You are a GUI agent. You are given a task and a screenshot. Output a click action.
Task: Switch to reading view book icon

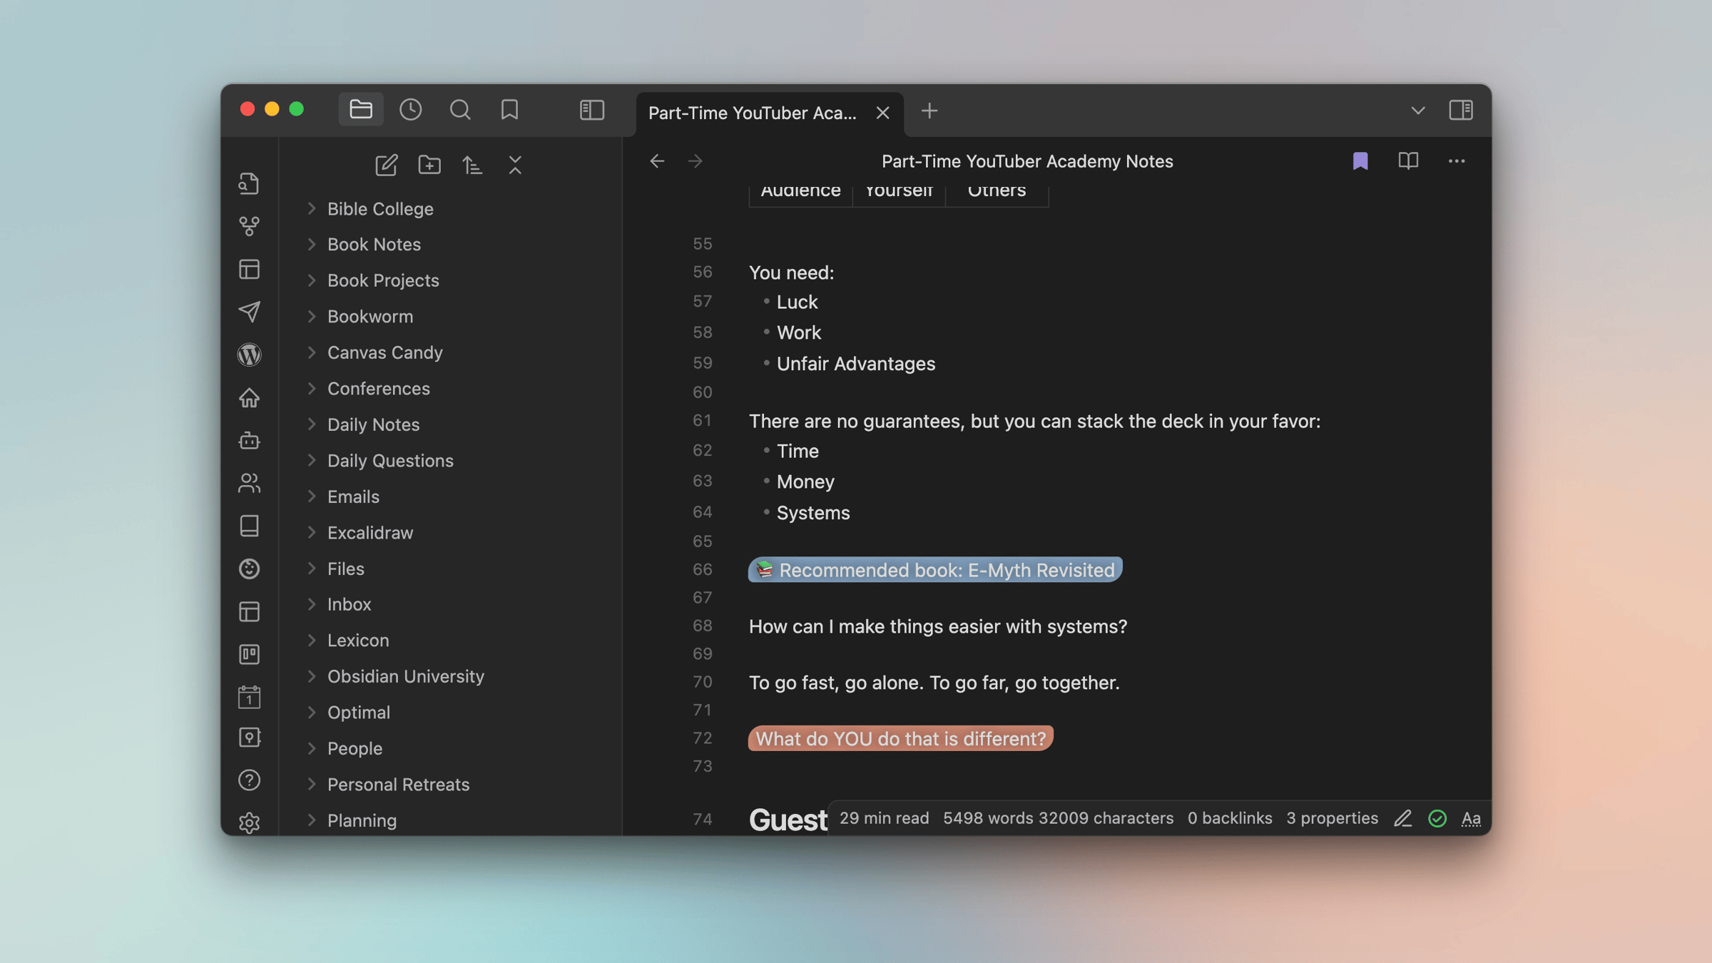tap(1408, 161)
